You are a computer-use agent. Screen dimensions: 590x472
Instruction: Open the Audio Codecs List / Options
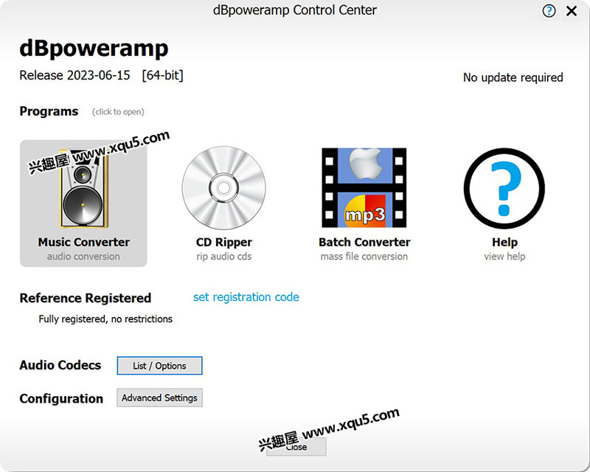click(x=159, y=366)
